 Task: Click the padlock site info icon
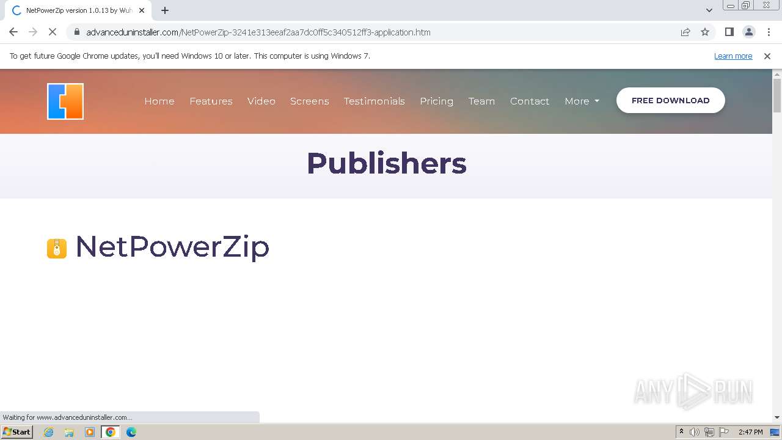[77, 32]
